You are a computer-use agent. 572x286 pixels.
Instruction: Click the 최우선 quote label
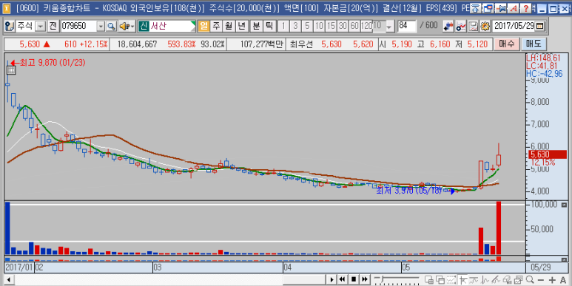click(x=301, y=44)
